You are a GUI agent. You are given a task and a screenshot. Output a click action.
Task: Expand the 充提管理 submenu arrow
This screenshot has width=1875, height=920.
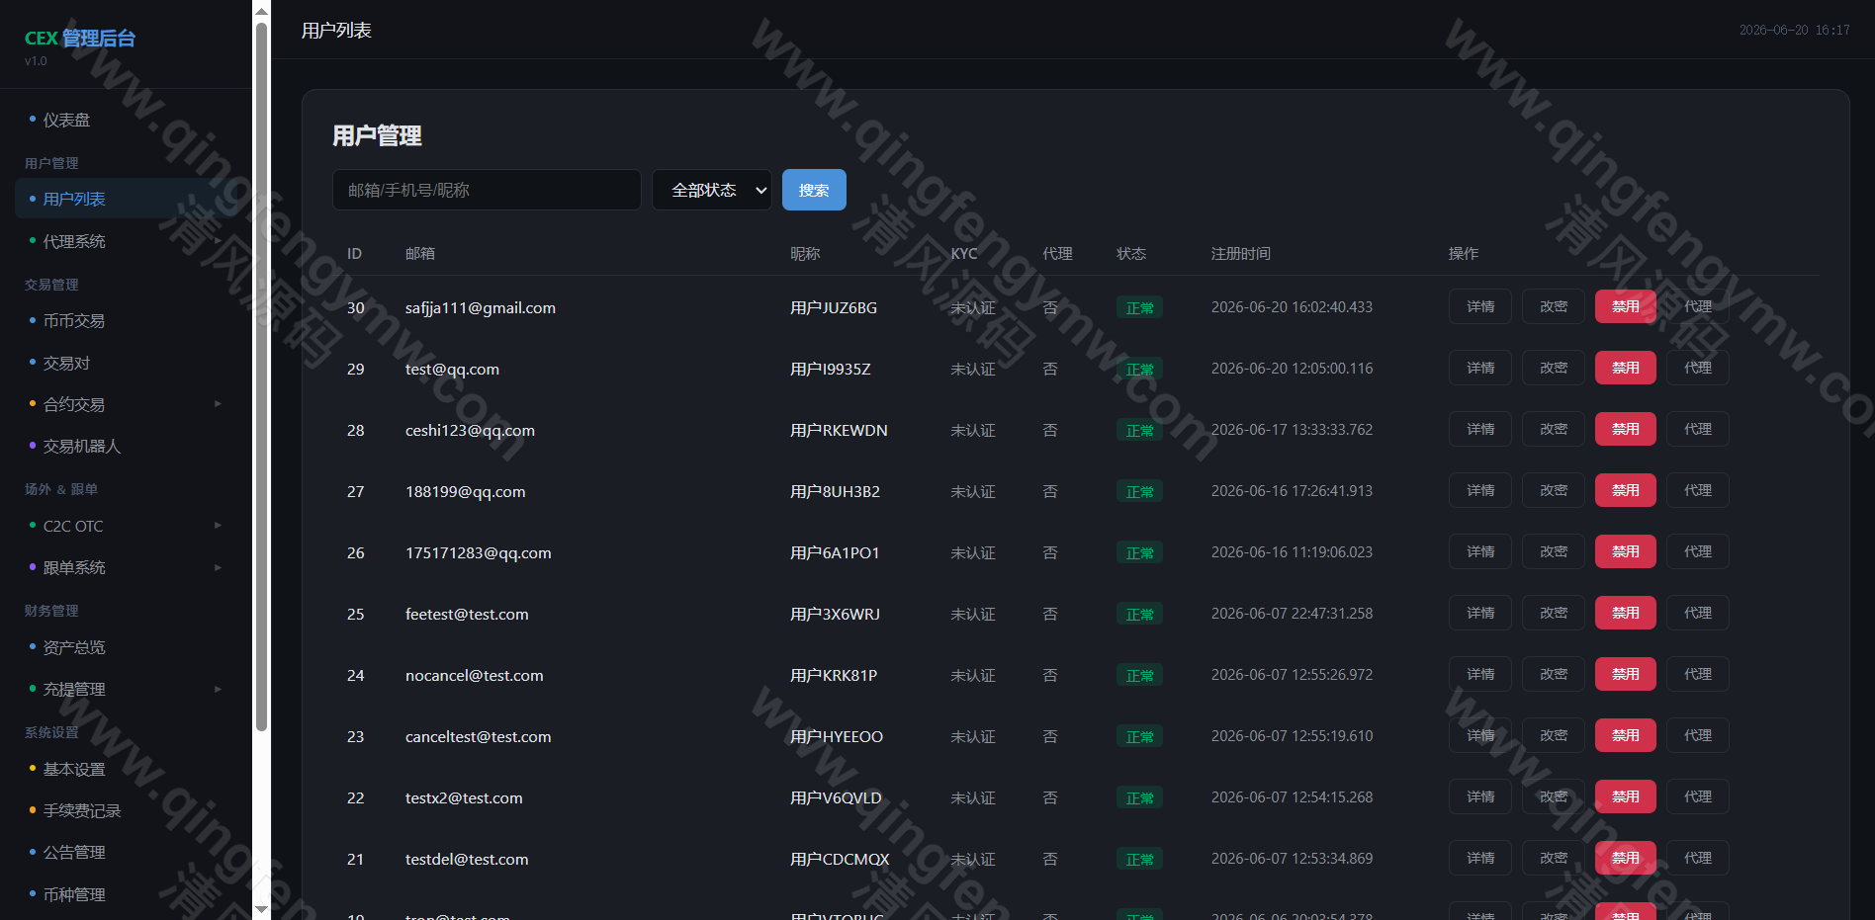click(218, 689)
